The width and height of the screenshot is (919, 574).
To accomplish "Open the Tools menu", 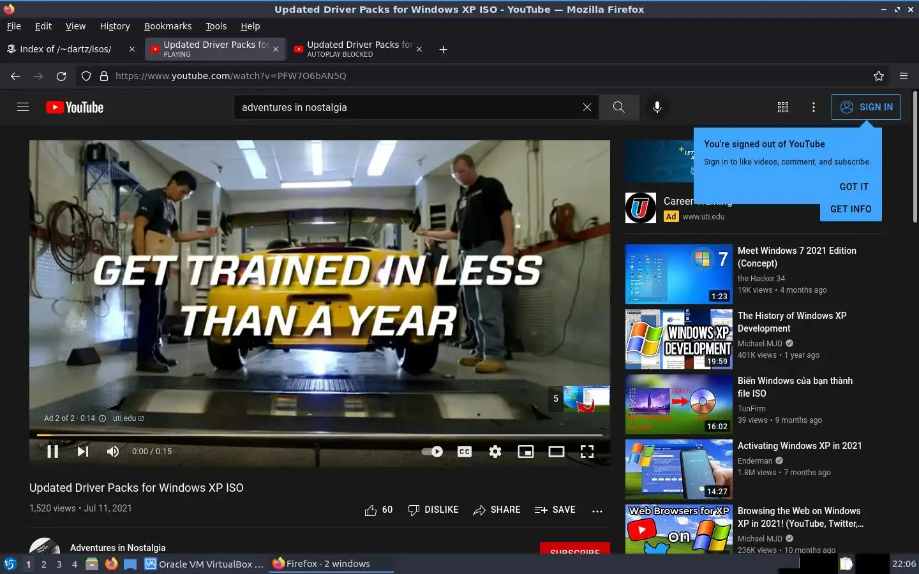I will 216,26.
